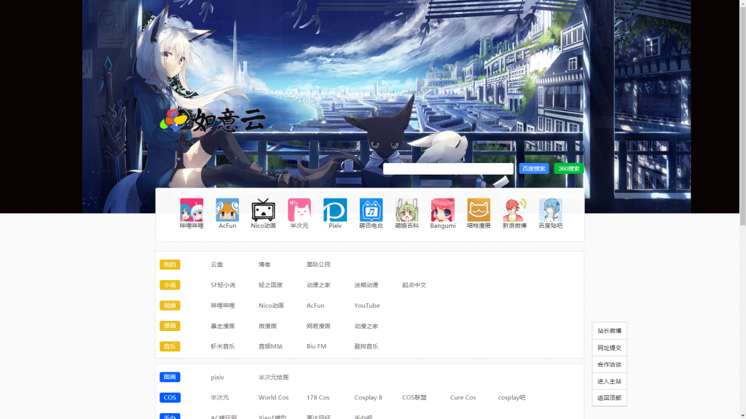Click the 百度贴吧 shortcut icon

click(x=550, y=210)
